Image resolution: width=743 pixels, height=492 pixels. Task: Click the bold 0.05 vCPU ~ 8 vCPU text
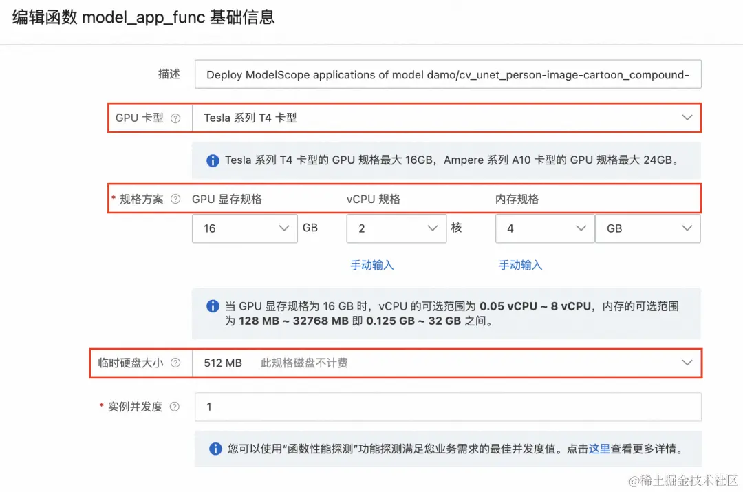click(535, 306)
